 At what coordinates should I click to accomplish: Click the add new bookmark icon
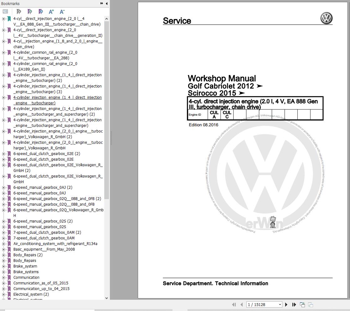point(30,12)
